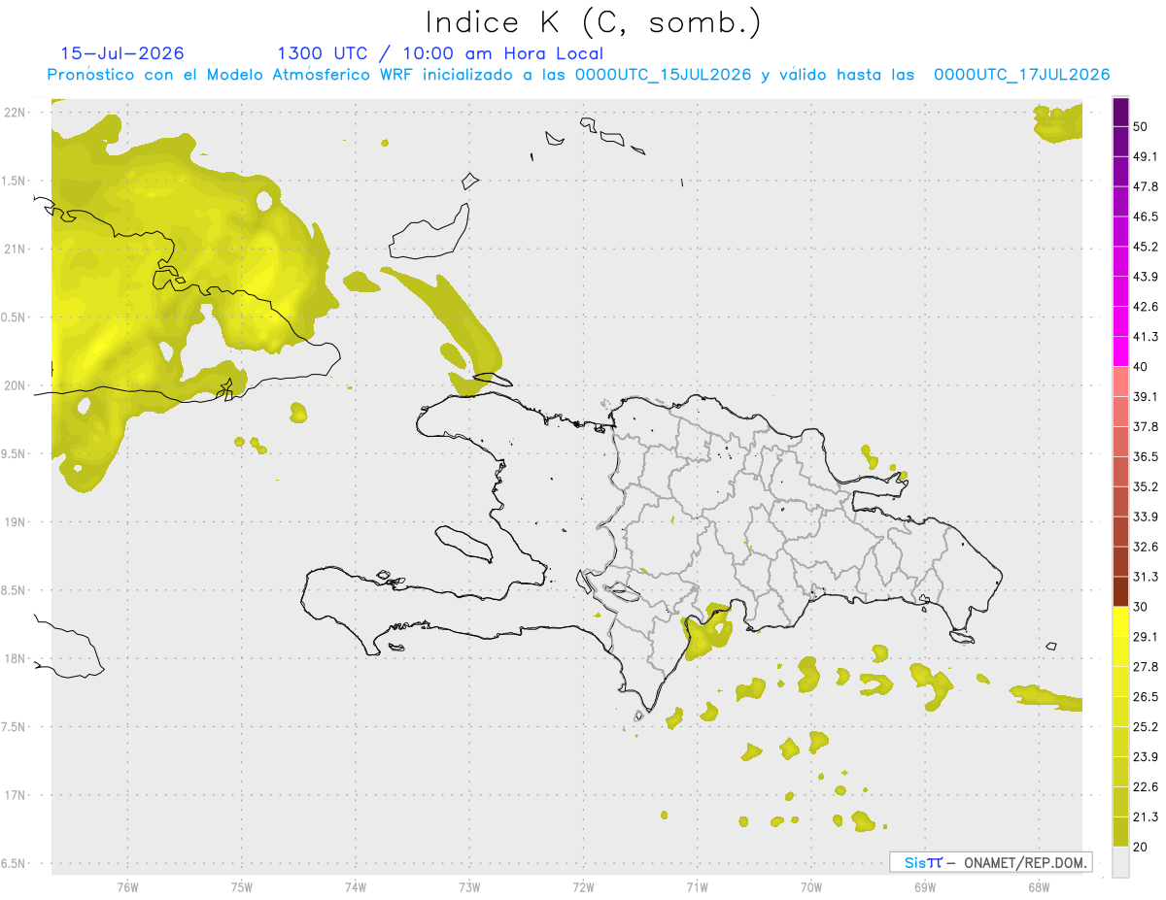Click the '50' color bar label
Image resolution: width=1166 pixels, height=900 pixels.
(1141, 127)
